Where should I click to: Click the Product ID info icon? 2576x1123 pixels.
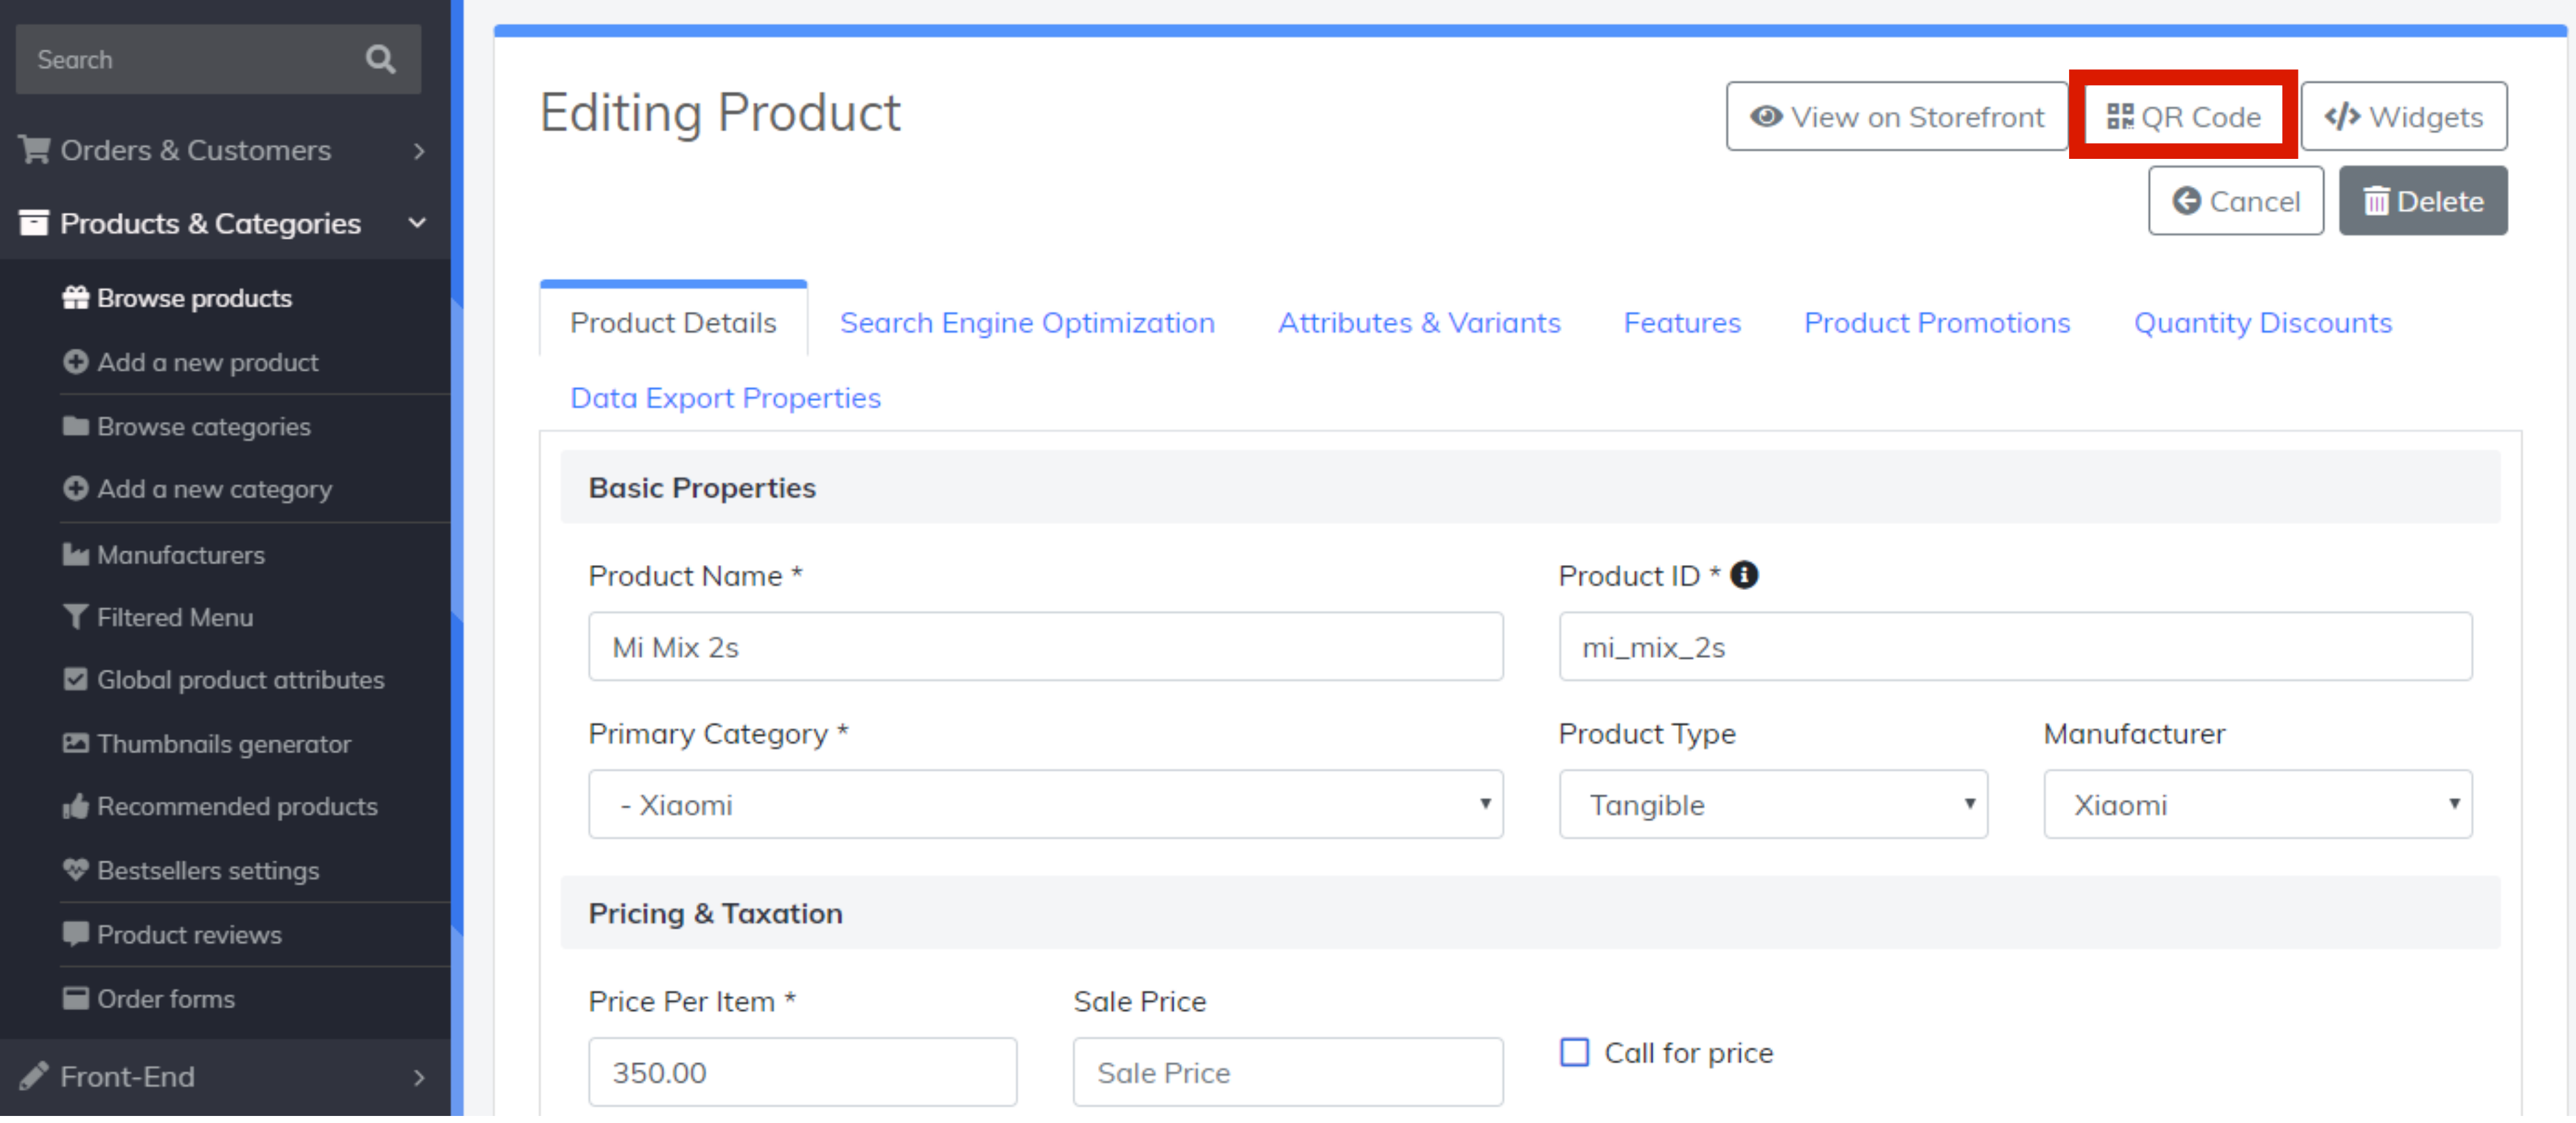[1743, 575]
